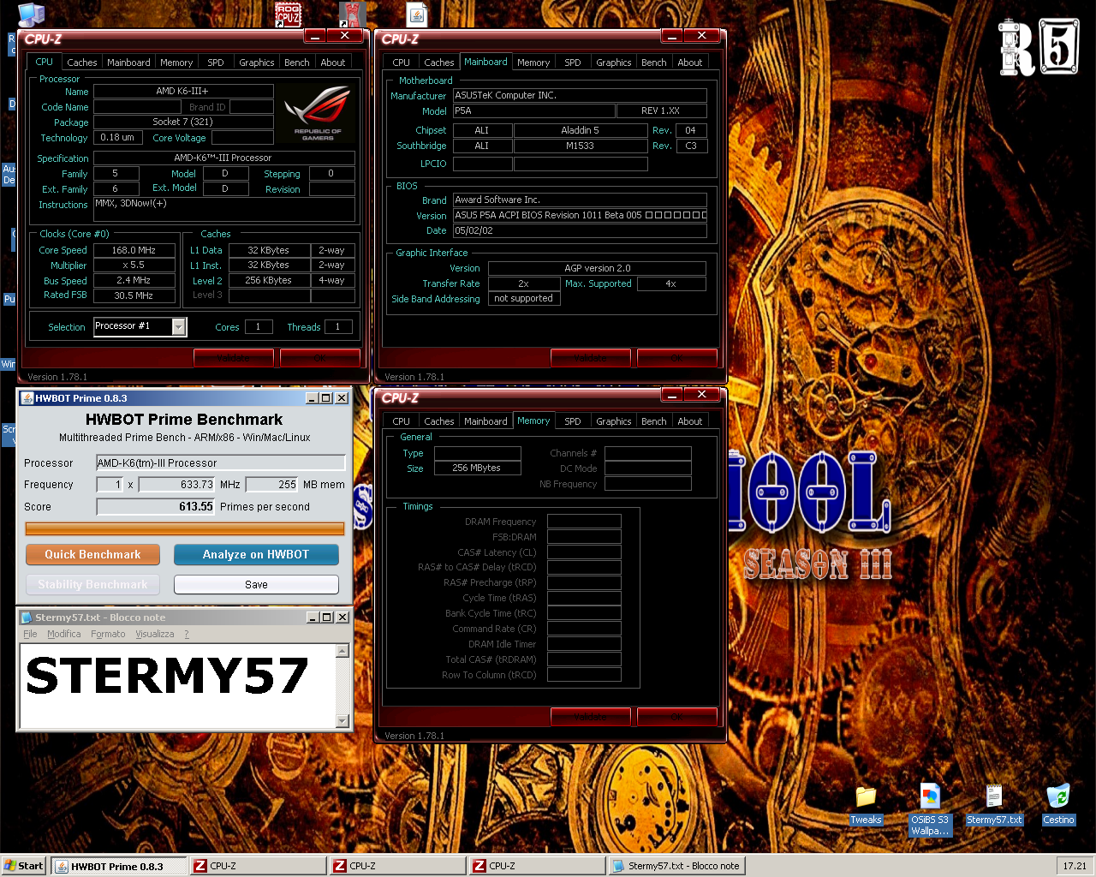Click the Notepad scrollbar up arrow
The image size is (1096, 877).
coord(342,651)
